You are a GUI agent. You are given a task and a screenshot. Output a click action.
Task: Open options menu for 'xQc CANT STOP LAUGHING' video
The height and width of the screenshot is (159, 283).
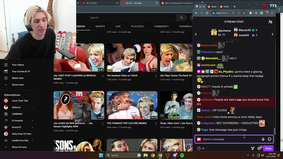pyautogui.click(x=103, y=76)
